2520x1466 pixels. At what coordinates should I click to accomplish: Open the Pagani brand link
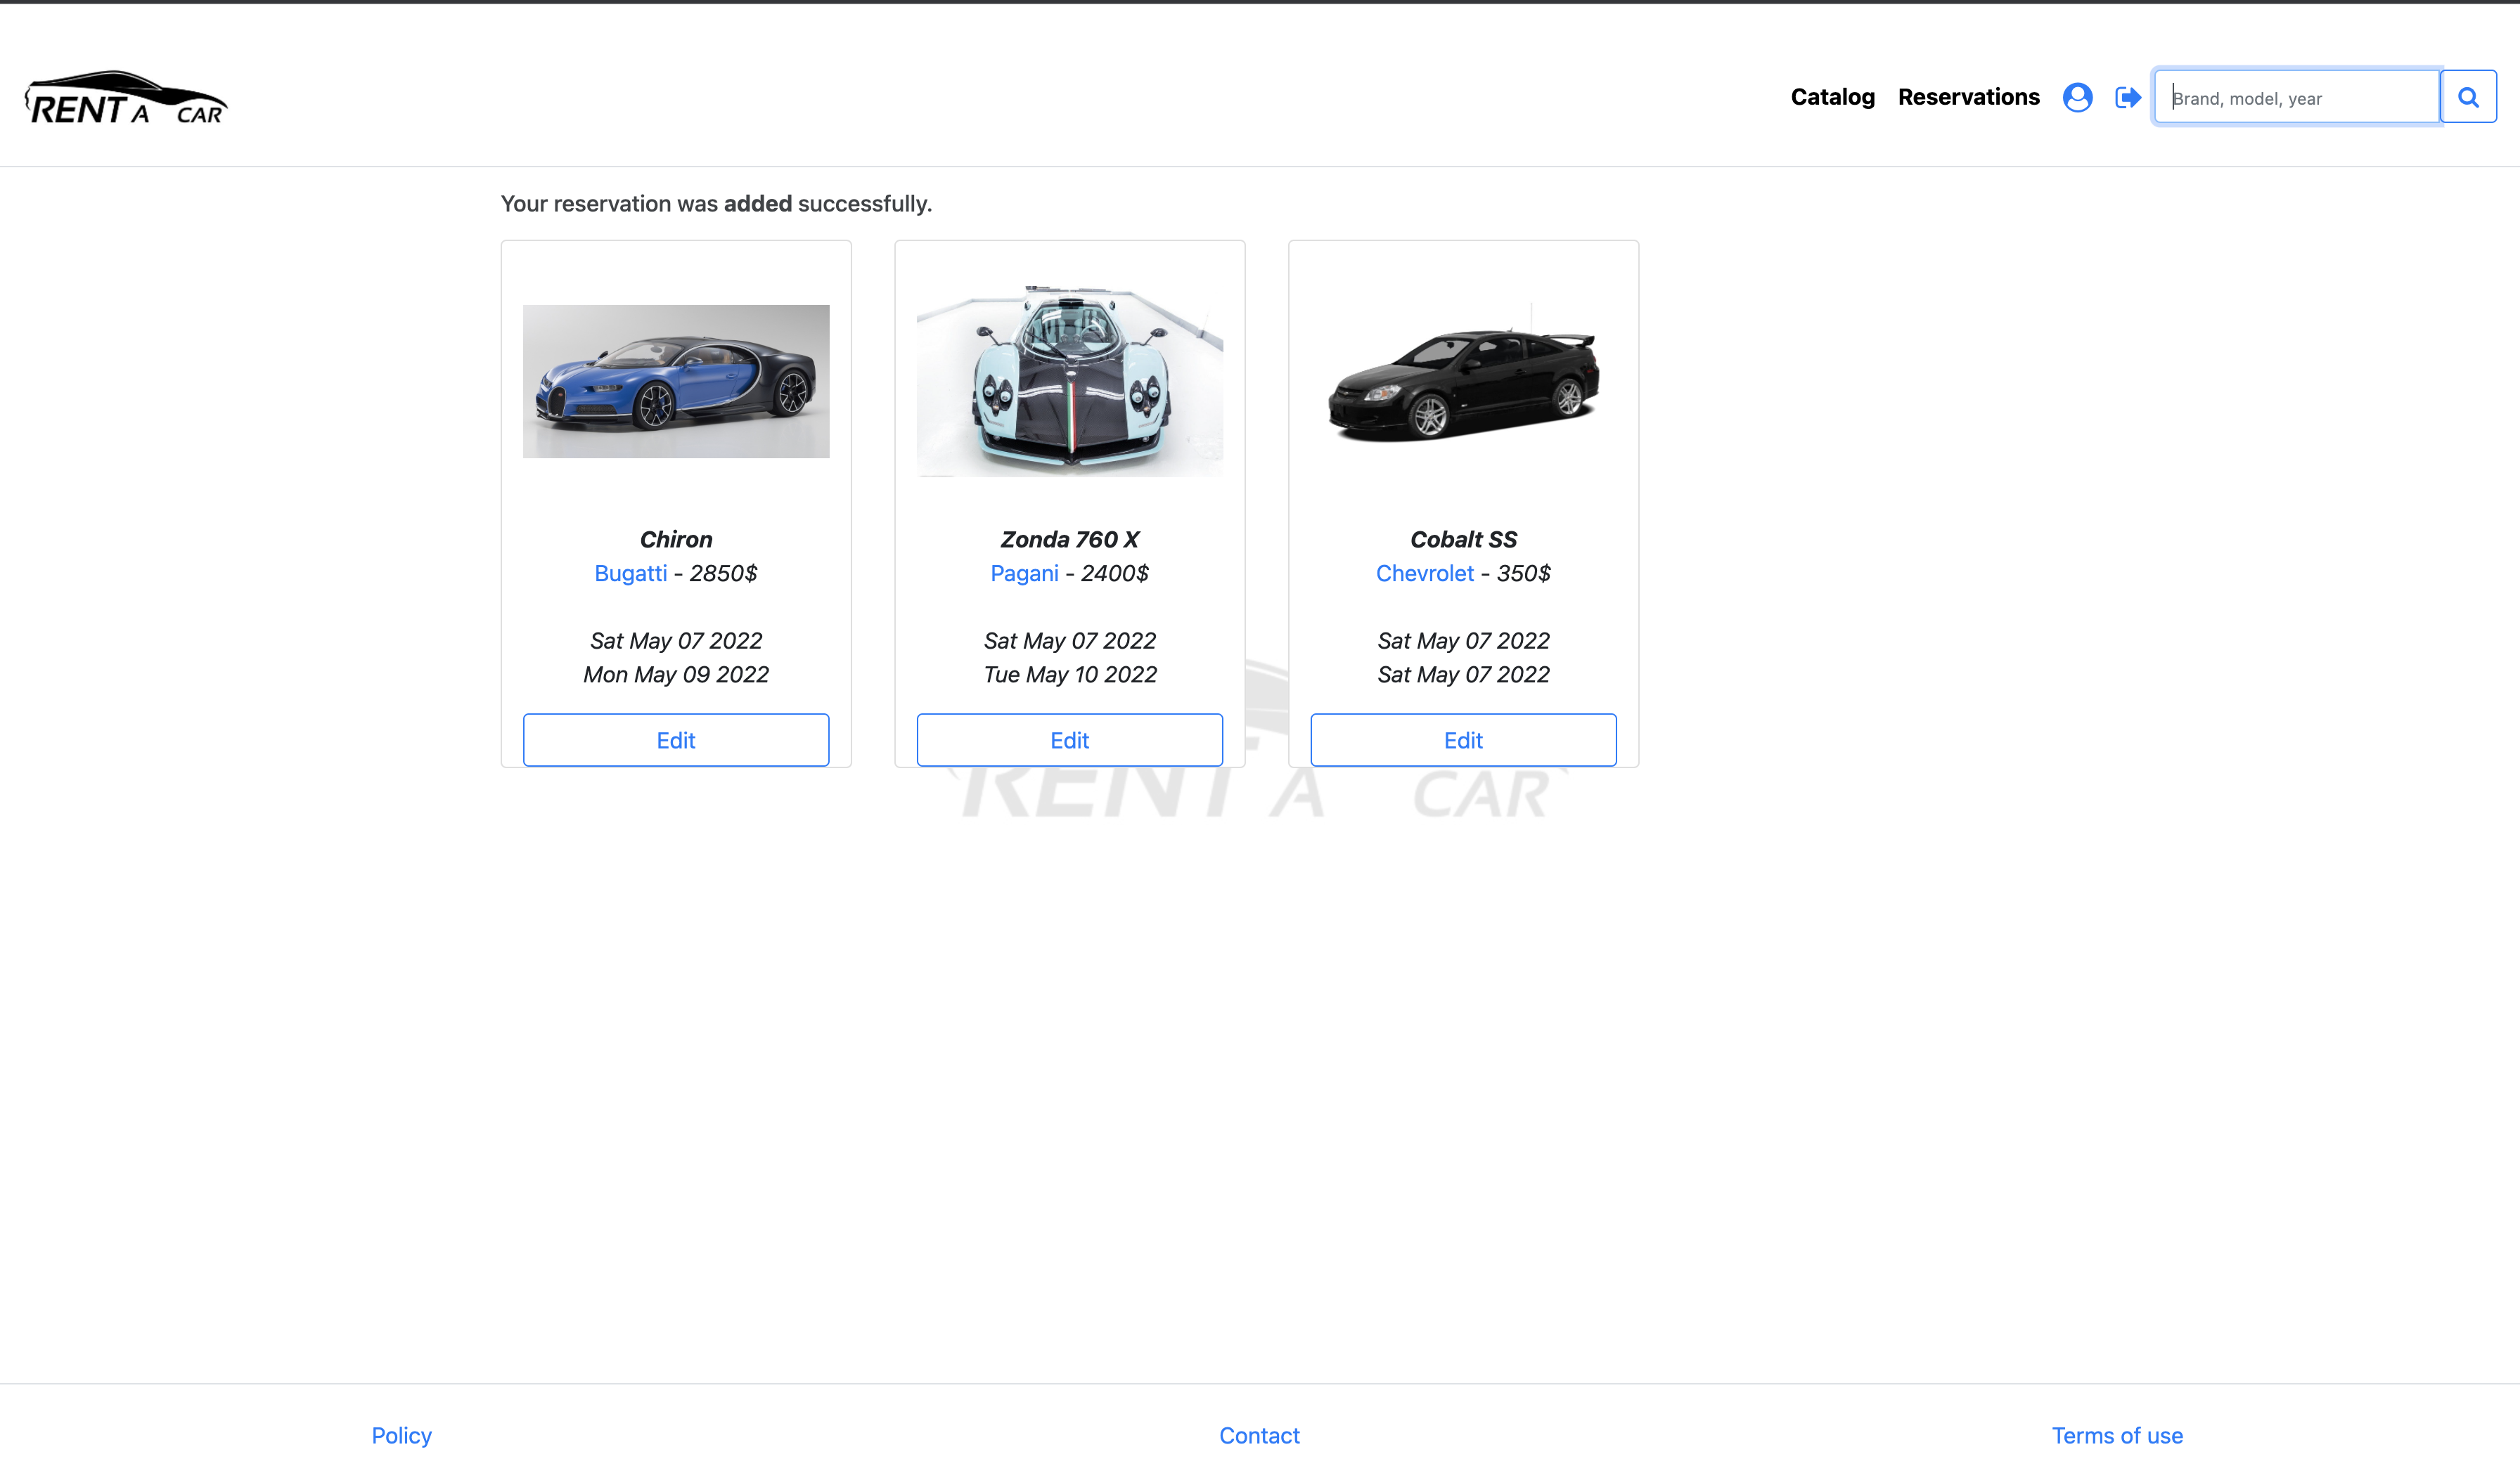click(x=1024, y=573)
